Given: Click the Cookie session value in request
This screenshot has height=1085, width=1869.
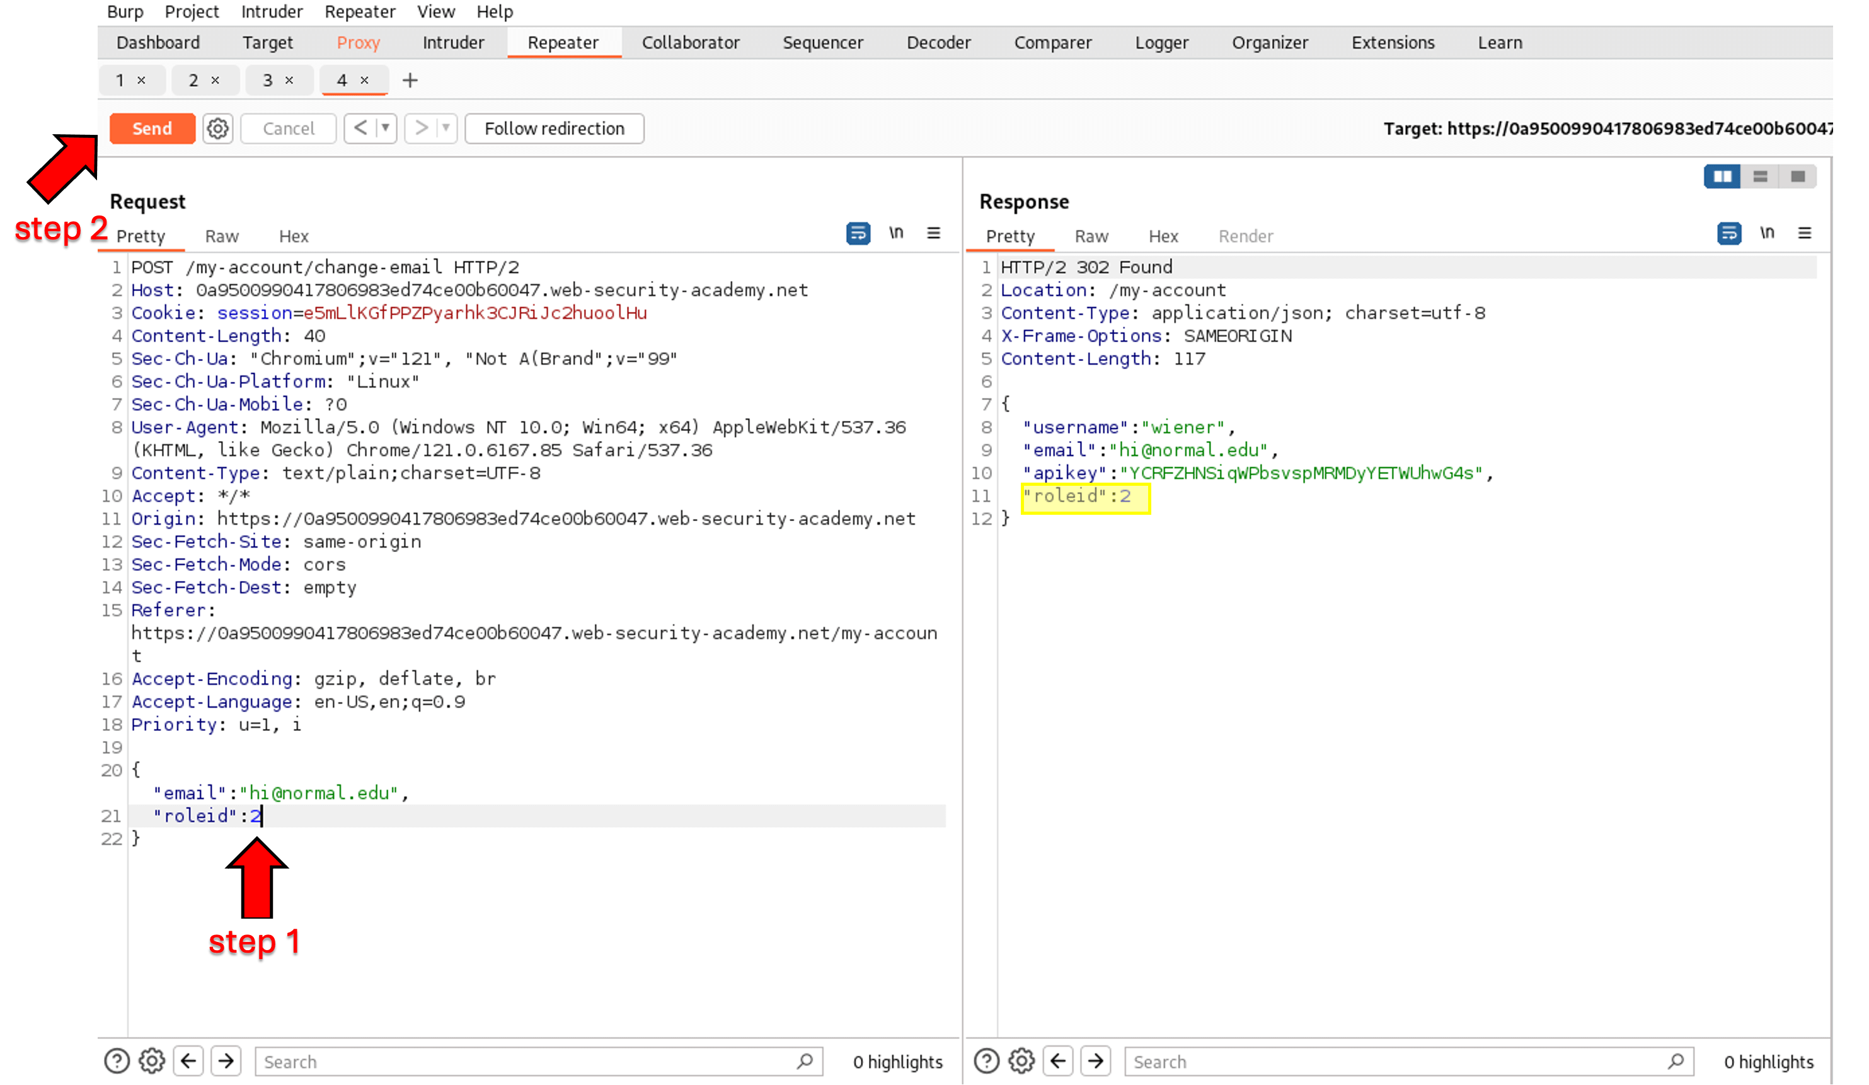Looking at the screenshot, I should point(474,313).
